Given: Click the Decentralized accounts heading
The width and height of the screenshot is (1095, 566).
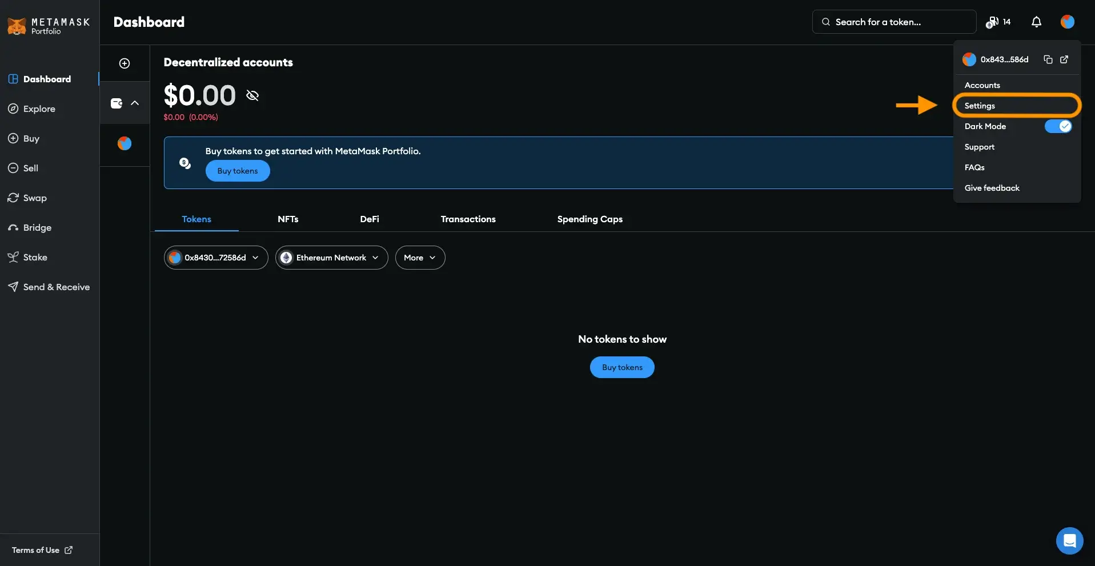Looking at the screenshot, I should [x=228, y=62].
